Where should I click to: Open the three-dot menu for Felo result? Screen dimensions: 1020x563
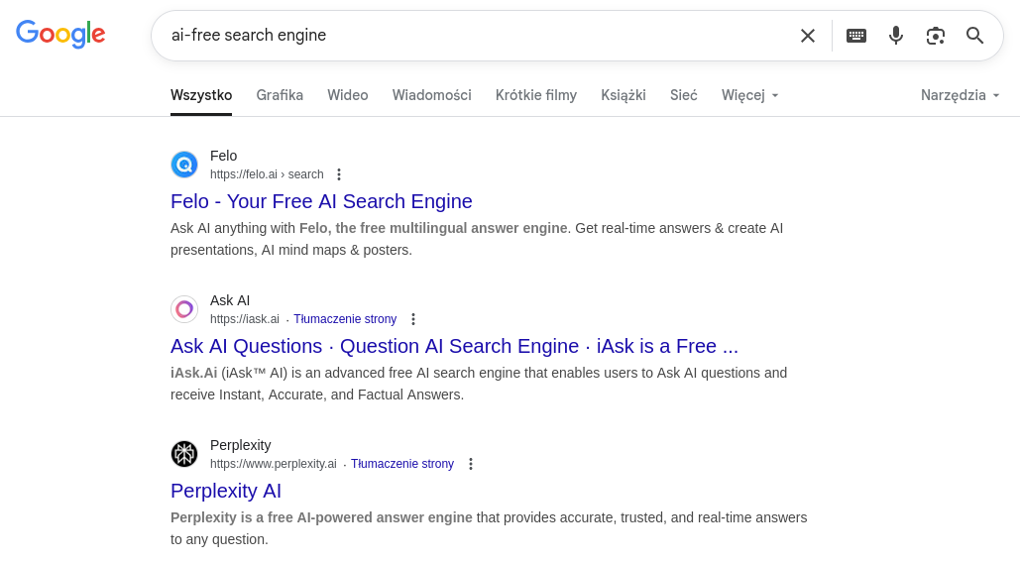339,174
